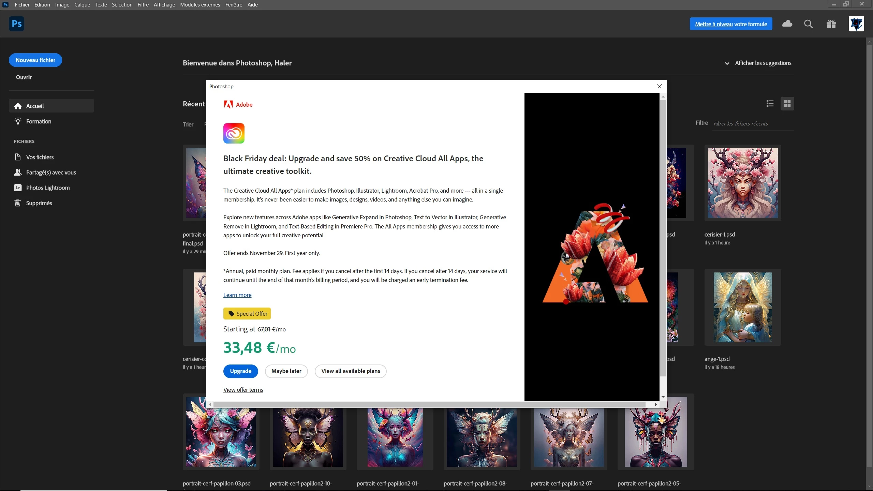This screenshot has width=873, height=491.
Task: Click the Photoshop Ps home logo
Action: click(x=16, y=24)
